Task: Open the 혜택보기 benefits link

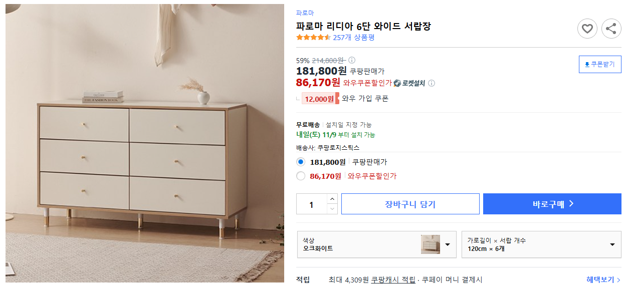Action: (x=600, y=279)
